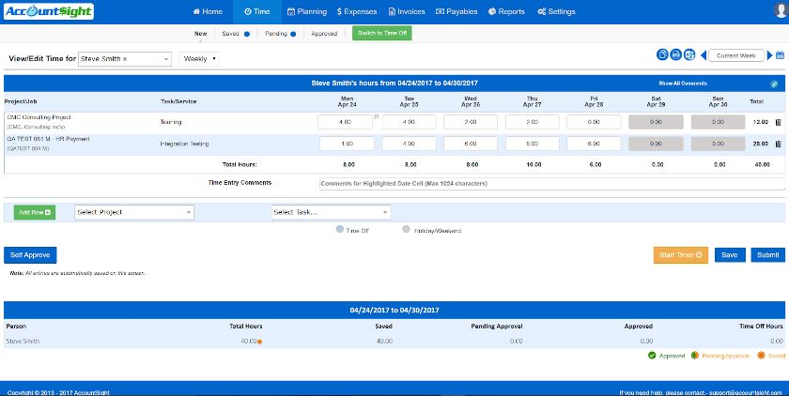Click Training hours cell for Wed Apr 26

pyautogui.click(x=471, y=122)
